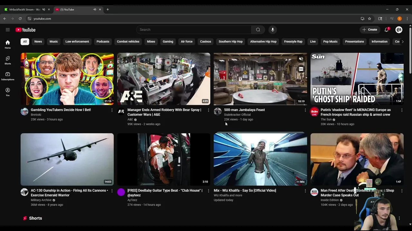The width and height of the screenshot is (412, 231).
Task: Select the Music filter chip
Action: (x=54, y=41)
